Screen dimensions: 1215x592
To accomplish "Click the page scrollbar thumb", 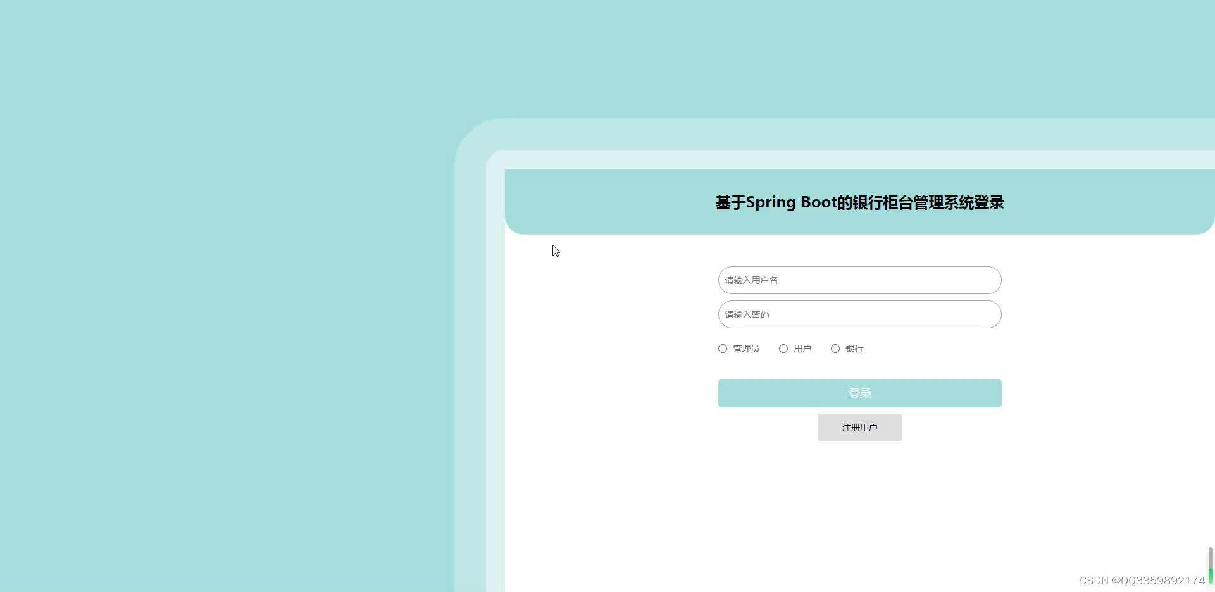I will pyautogui.click(x=1211, y=565).
